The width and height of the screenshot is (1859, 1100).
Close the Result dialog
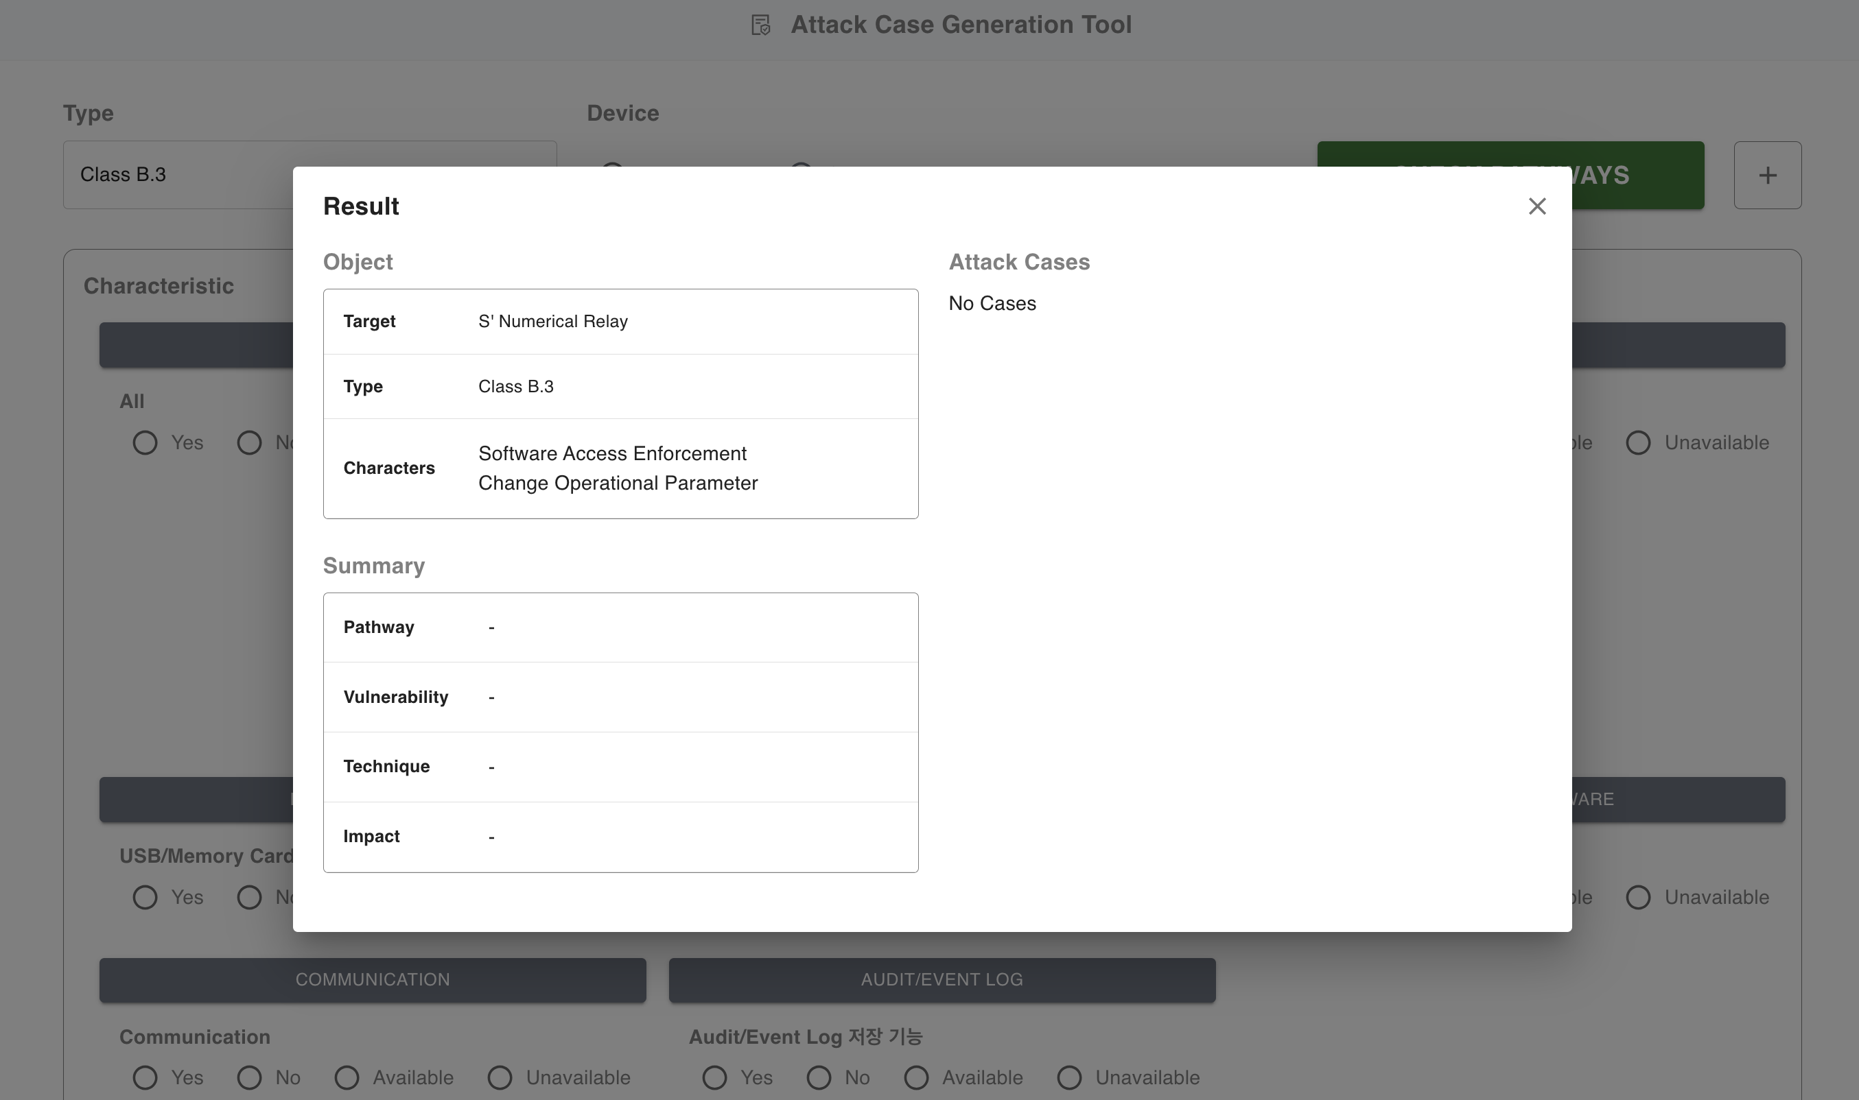pyautogui.click(x=1536, y=206)
